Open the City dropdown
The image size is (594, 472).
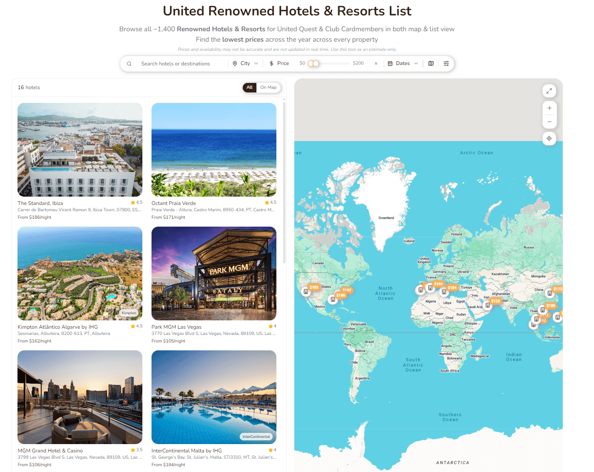point(246,63)
